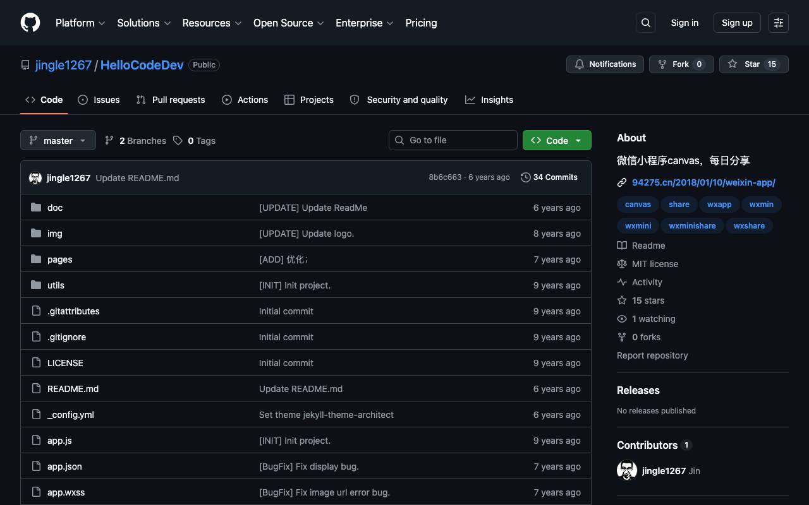Open the Insights tab
This screenshot has width=809, height=505.
pyautogui.click(x=489, y=100)
